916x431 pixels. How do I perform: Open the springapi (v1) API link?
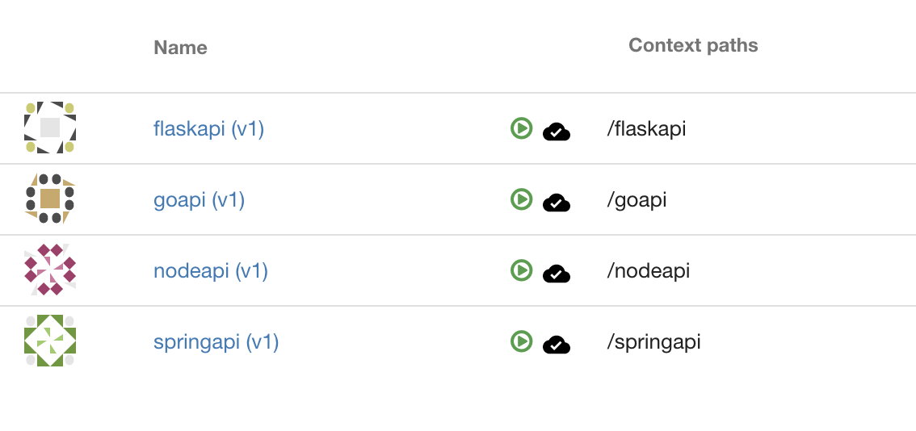216,342
